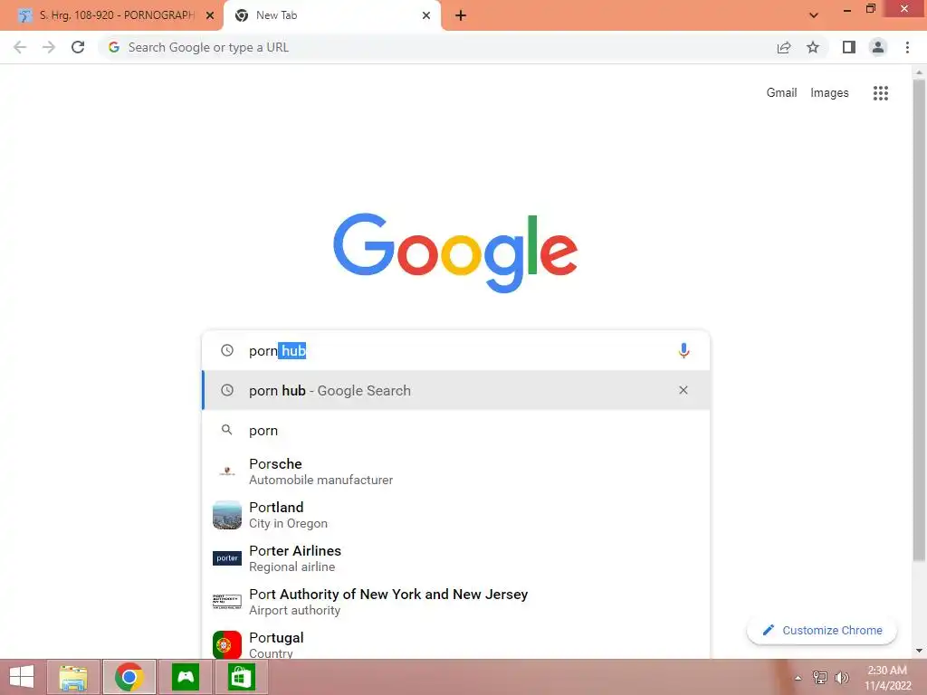This screenshot has width=927, height=695.
Task: Open the user profile icon
Action: tap(878, 47)
